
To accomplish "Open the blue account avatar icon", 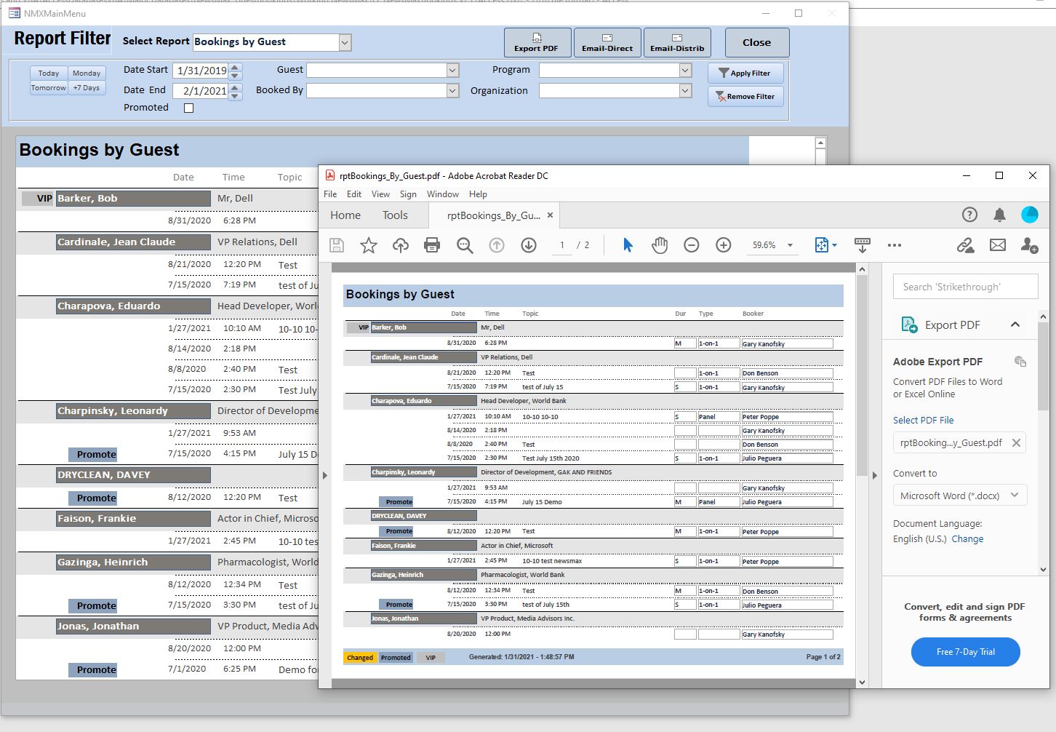I will [x=1030, y=215].
